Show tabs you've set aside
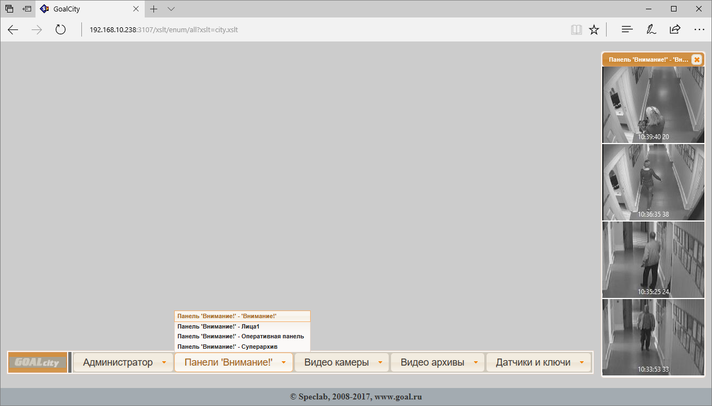 (9, 9)
